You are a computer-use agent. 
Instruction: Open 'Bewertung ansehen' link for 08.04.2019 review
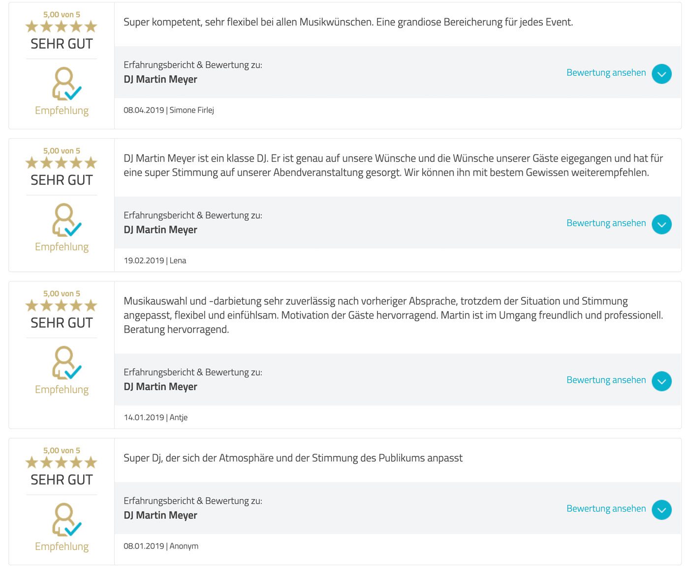tap(606, 73)
